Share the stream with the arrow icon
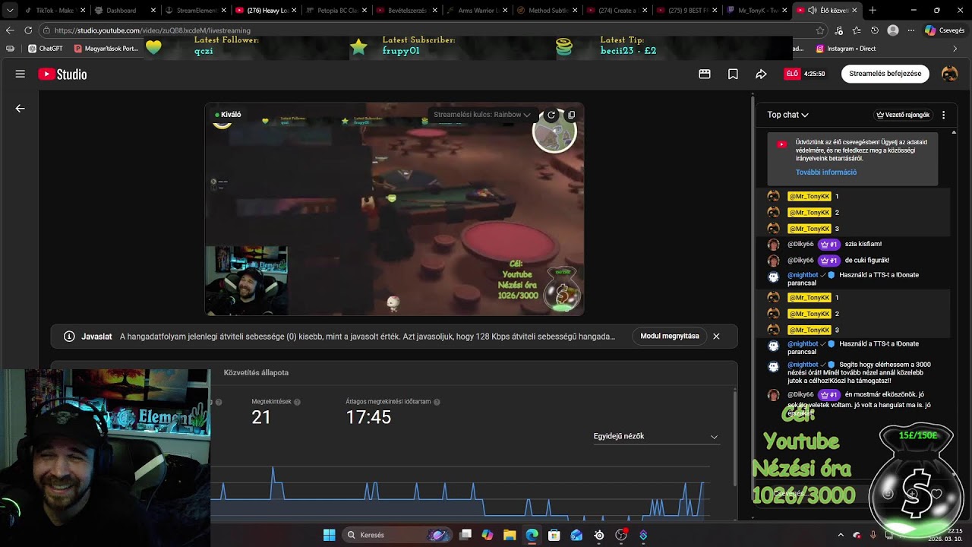Image resolution: width=972 pixels, height=547 pixels. point(761,74)
